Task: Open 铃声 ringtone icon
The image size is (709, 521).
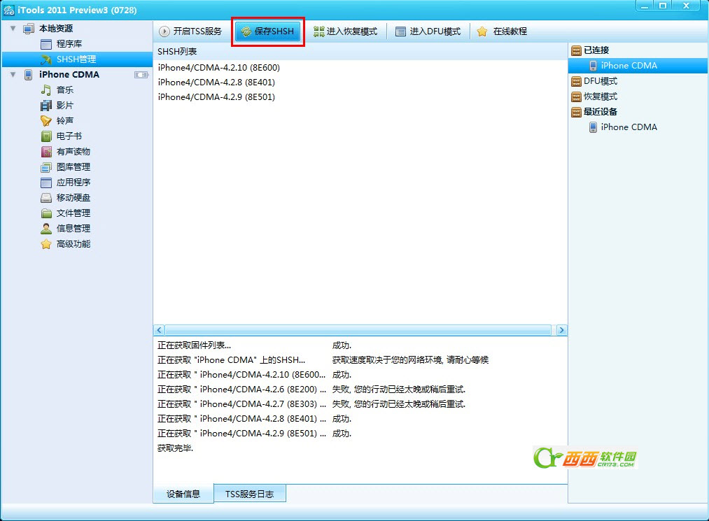Action: tap(46, 121)
